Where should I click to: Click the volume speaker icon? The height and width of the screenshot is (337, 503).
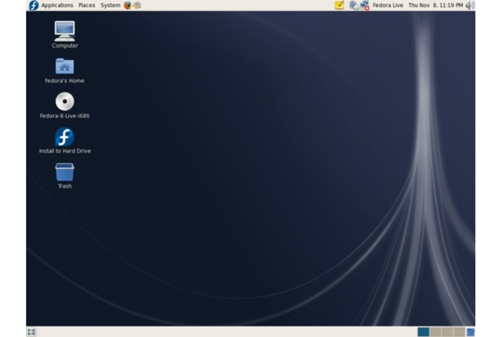[x=470, y=5]
